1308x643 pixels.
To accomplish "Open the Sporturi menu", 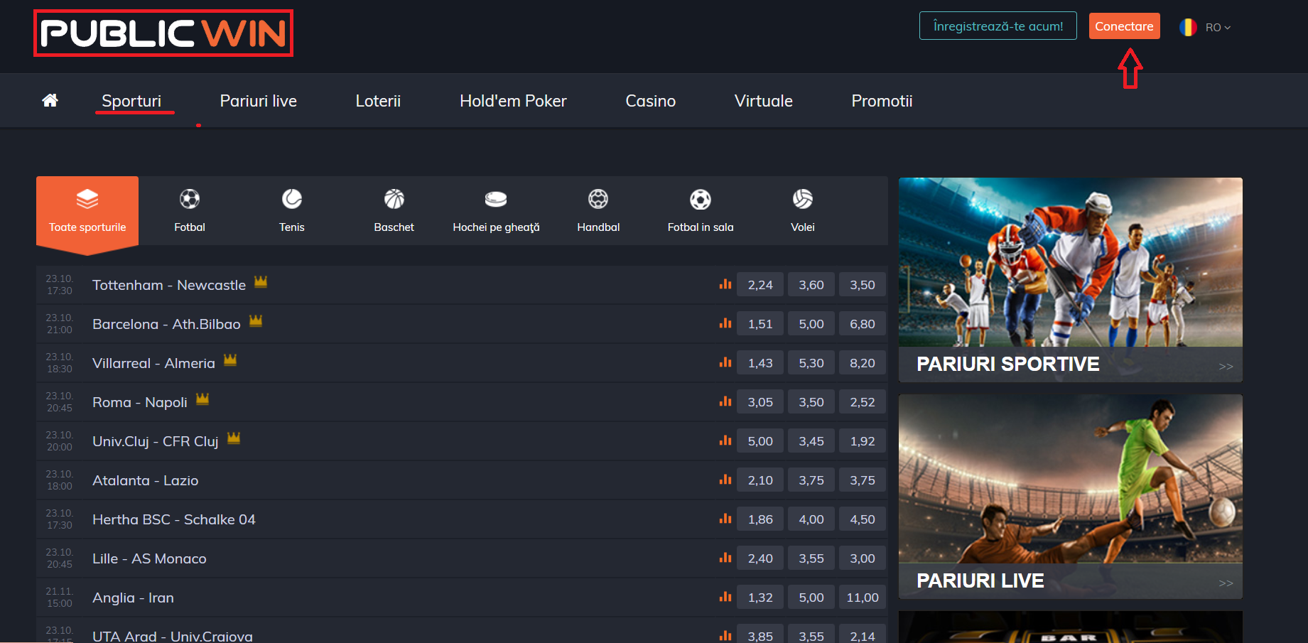I will tap(131, 101).
